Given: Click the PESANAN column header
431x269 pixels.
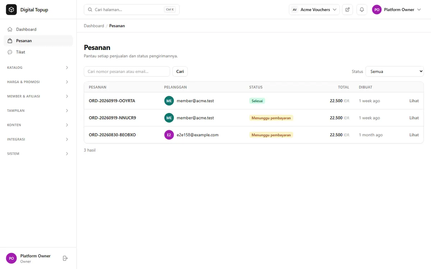Looking at the screenshot, I should [98, 87].
